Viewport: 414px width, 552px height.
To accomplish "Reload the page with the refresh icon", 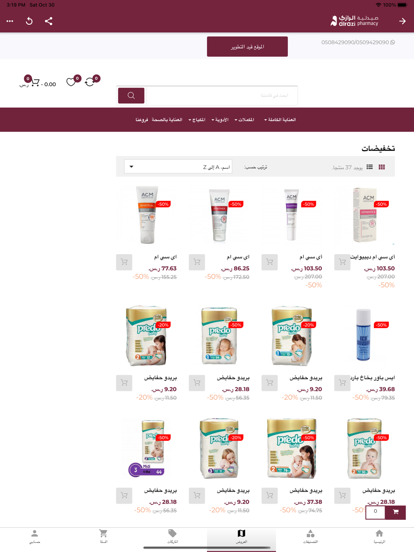I will pyautogui.click(x=29, y=21).
